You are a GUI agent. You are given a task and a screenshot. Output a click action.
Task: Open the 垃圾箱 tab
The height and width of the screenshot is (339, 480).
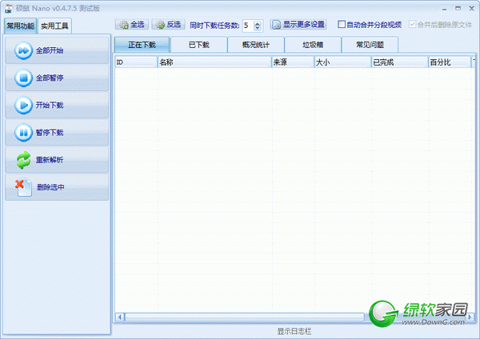point(313,45)
